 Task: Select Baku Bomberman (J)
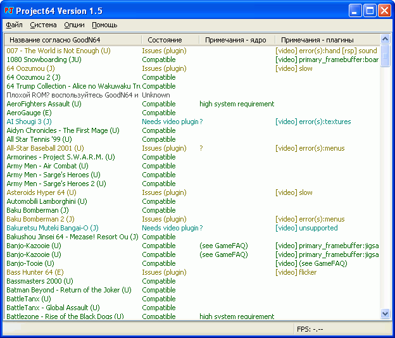tap(37, 210)
